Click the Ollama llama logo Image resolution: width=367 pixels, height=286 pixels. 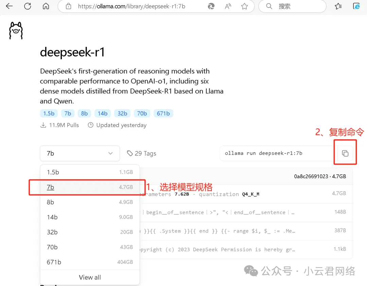[16, 31]
